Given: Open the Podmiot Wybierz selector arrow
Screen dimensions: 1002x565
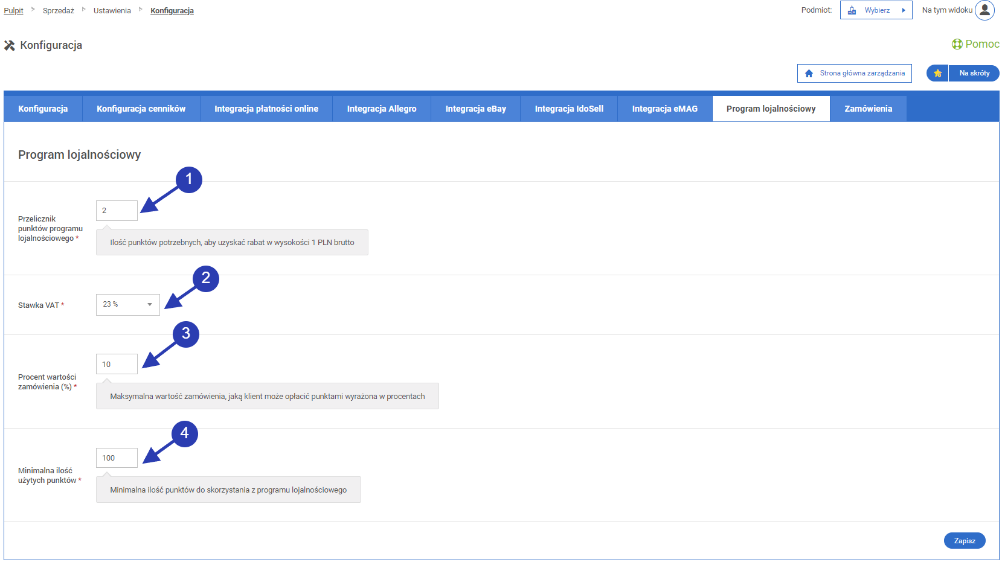Looking at the screenshot, I should 904,10.
